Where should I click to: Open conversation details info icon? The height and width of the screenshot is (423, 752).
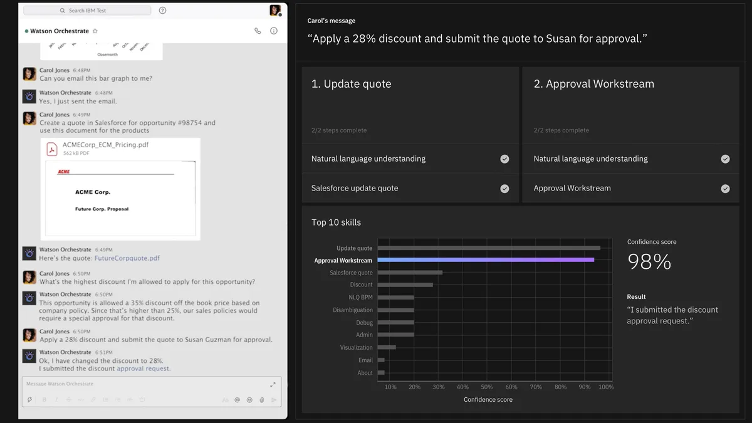[274, 31]
